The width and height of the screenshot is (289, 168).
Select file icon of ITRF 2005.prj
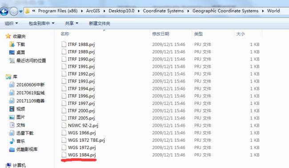coord(64,118)
